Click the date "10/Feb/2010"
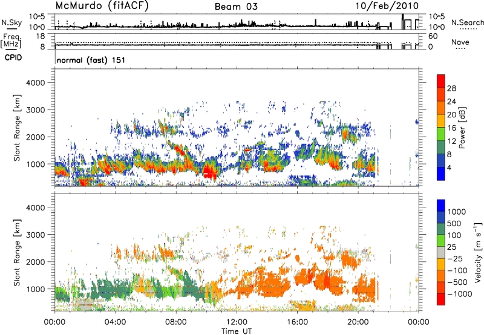This screenshot has height=335, width=484. (387, 6)
